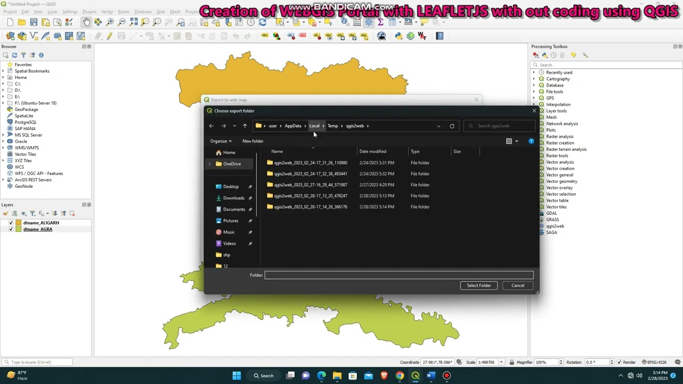Toggle visibility of the dtname_ALIGARH layer

pos(11,223)
